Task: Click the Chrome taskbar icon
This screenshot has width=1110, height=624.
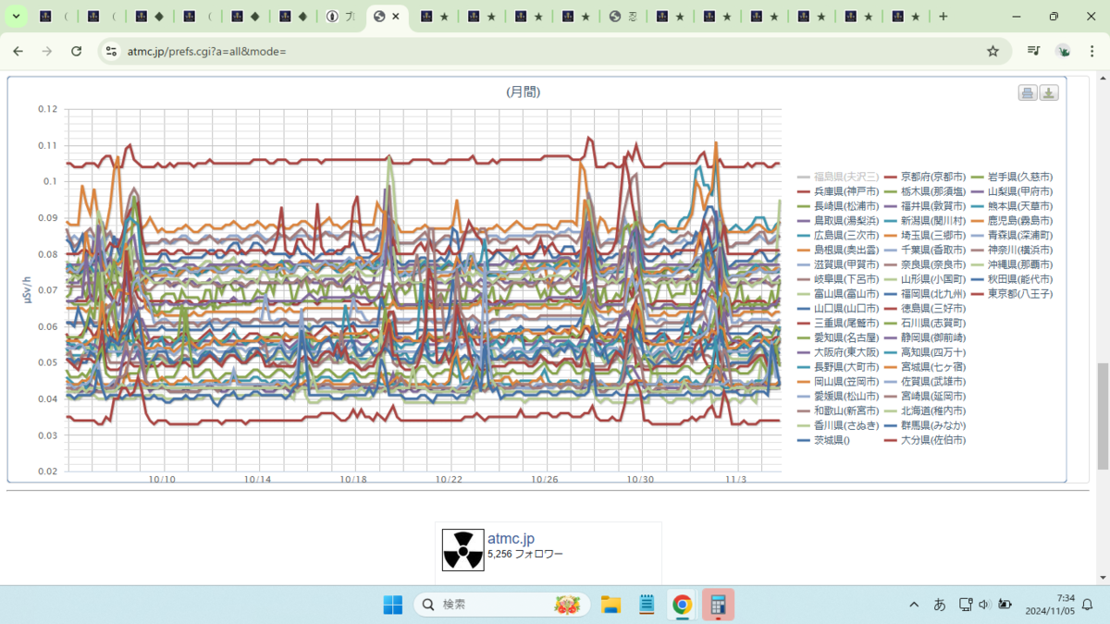Action: pyautogui.click(x=682, y=605)
